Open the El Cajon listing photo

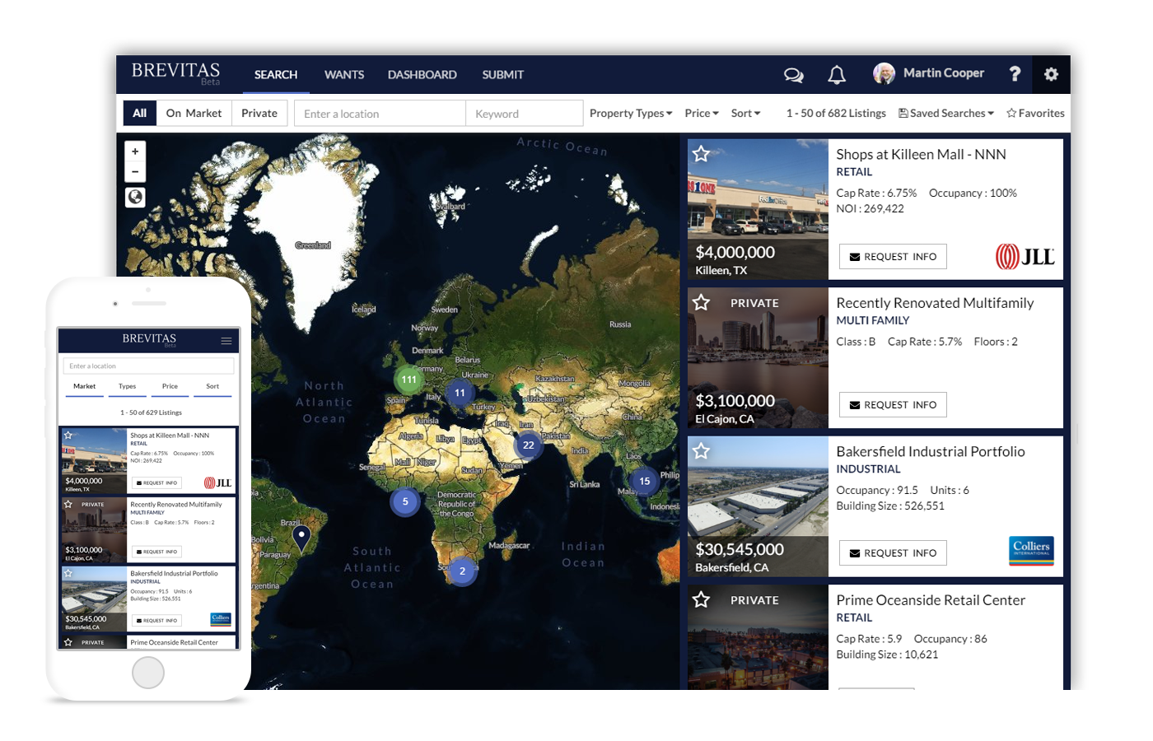pyautogui.click(x=758, y=358)
